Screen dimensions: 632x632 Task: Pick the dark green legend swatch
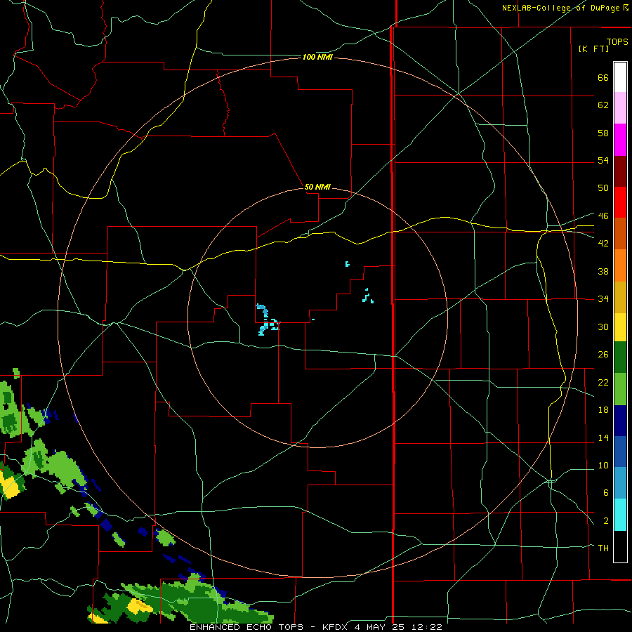point(620,357)
